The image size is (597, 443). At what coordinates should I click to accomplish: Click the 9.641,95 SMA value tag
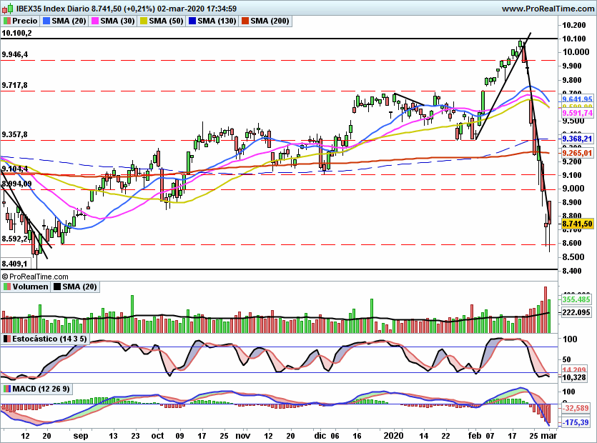577,99
